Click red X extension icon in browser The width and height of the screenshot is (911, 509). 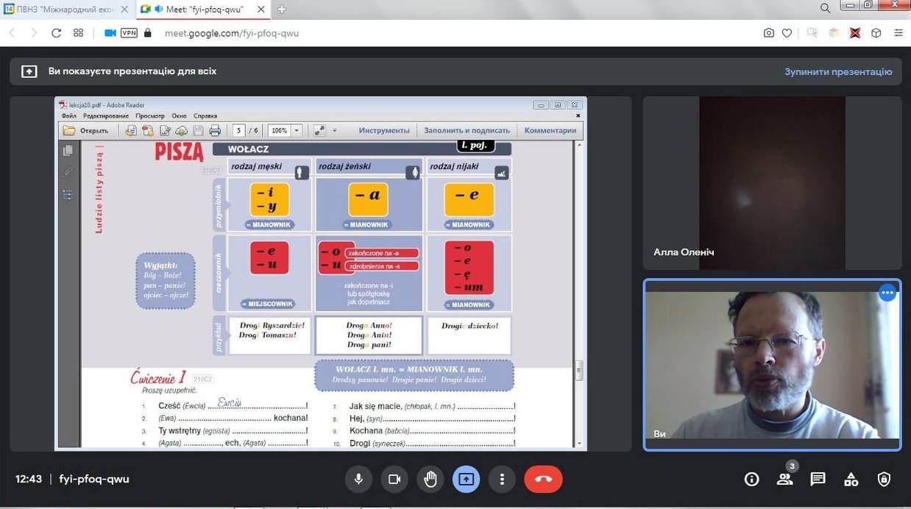(855, 33)
